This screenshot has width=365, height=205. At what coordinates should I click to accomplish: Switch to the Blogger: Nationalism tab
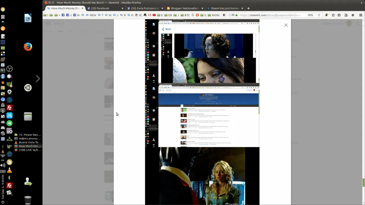coord(184,8)
